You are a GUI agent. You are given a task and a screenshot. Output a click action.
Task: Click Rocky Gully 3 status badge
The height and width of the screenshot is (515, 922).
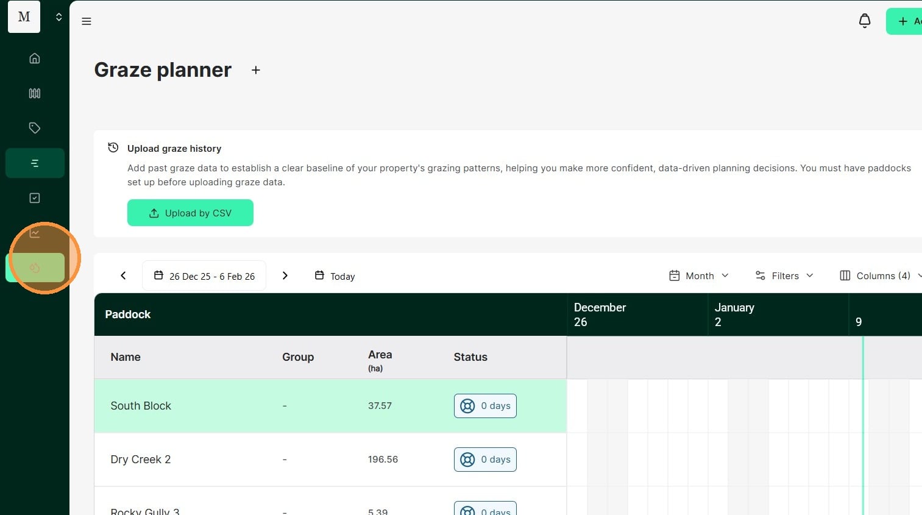485,510
